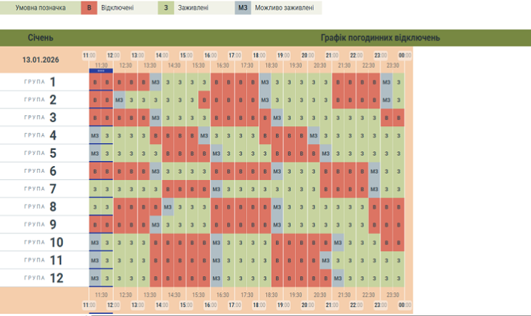The image size is (531, 316).
Task: Click Група 5's first 'МЗ' cell at 11:00
Action: click(95, 153)
